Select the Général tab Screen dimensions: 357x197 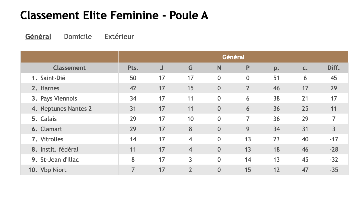pos(38,37)
